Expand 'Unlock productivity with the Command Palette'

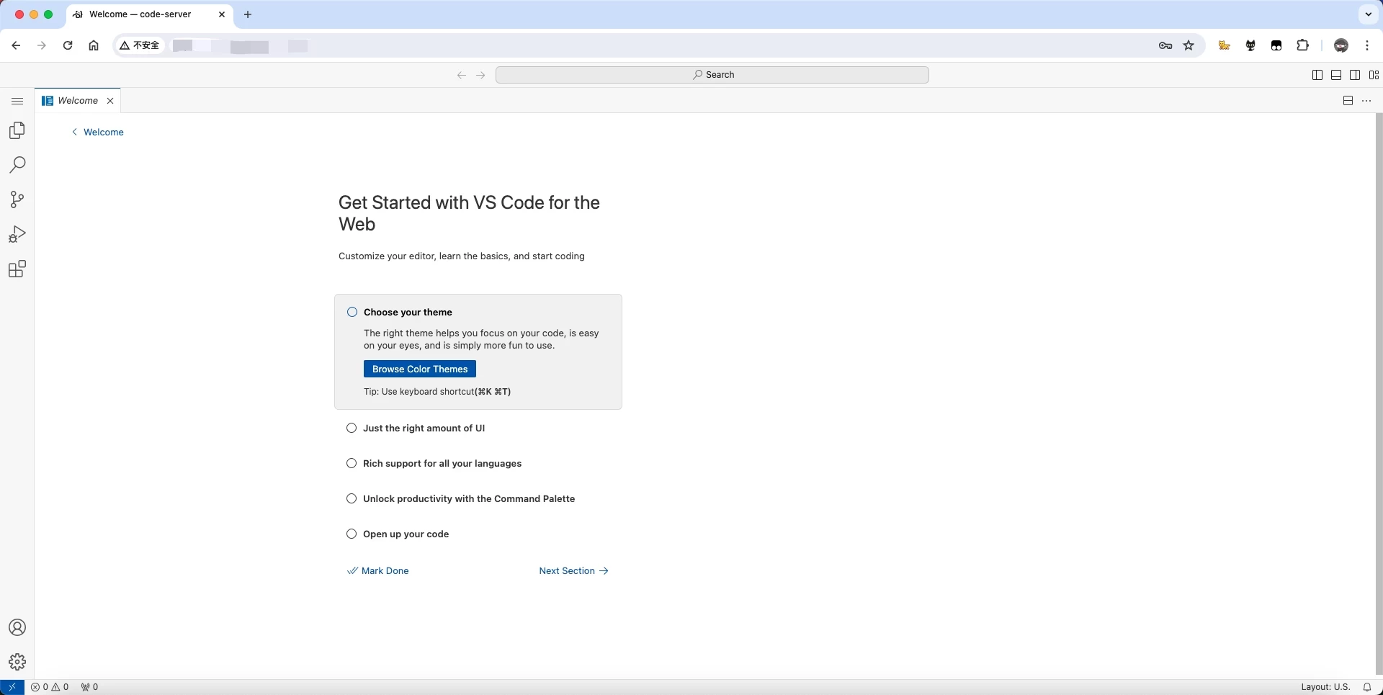[x=468, y=499]
